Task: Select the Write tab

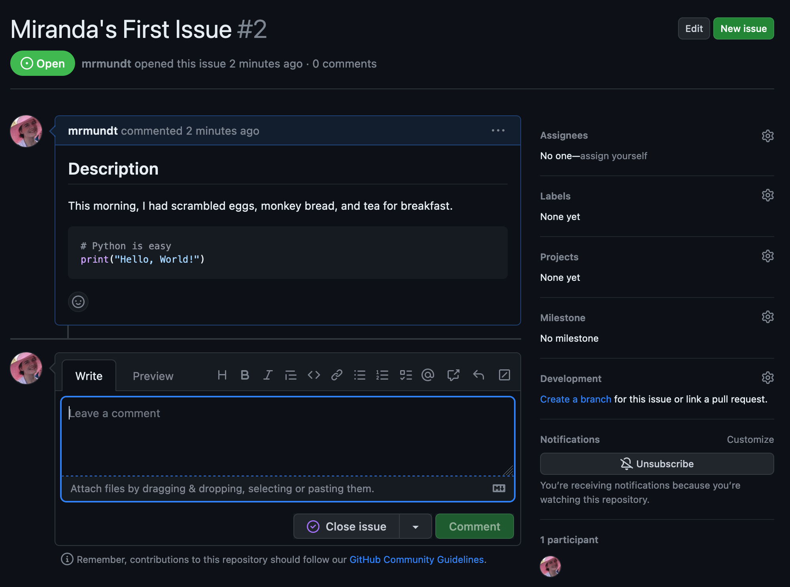Action: point(89,376)
